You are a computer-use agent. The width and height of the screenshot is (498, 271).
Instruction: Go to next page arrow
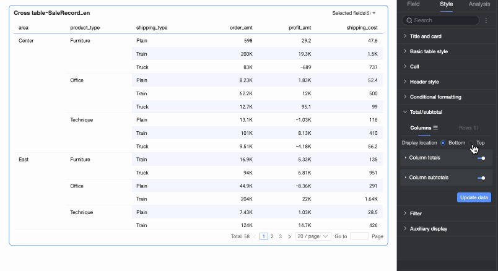[289, 236]
